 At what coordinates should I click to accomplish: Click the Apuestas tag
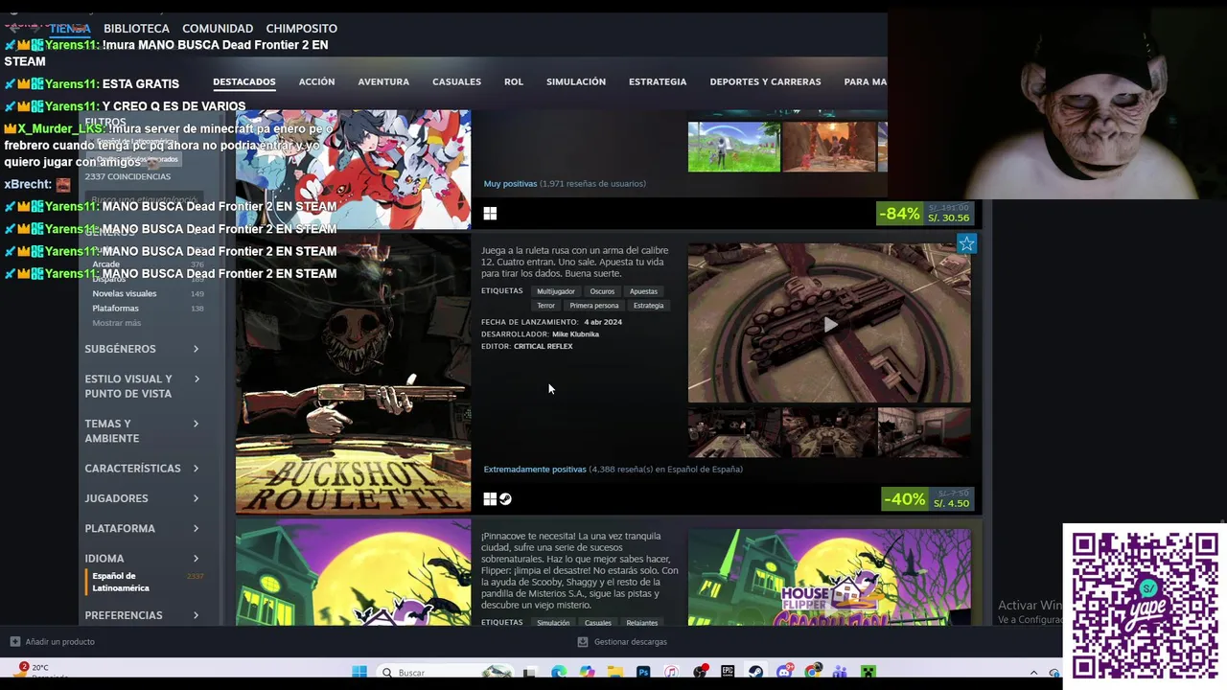[x=643, y=291]
